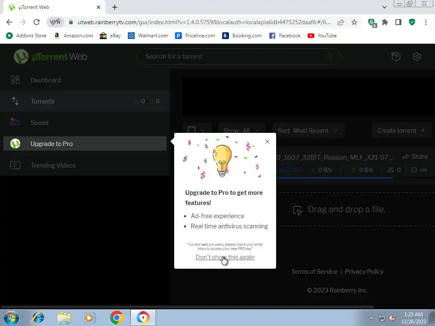Open the Walmart.com bookmark
The image size is (435, 326).
click(x=147, y=36)
